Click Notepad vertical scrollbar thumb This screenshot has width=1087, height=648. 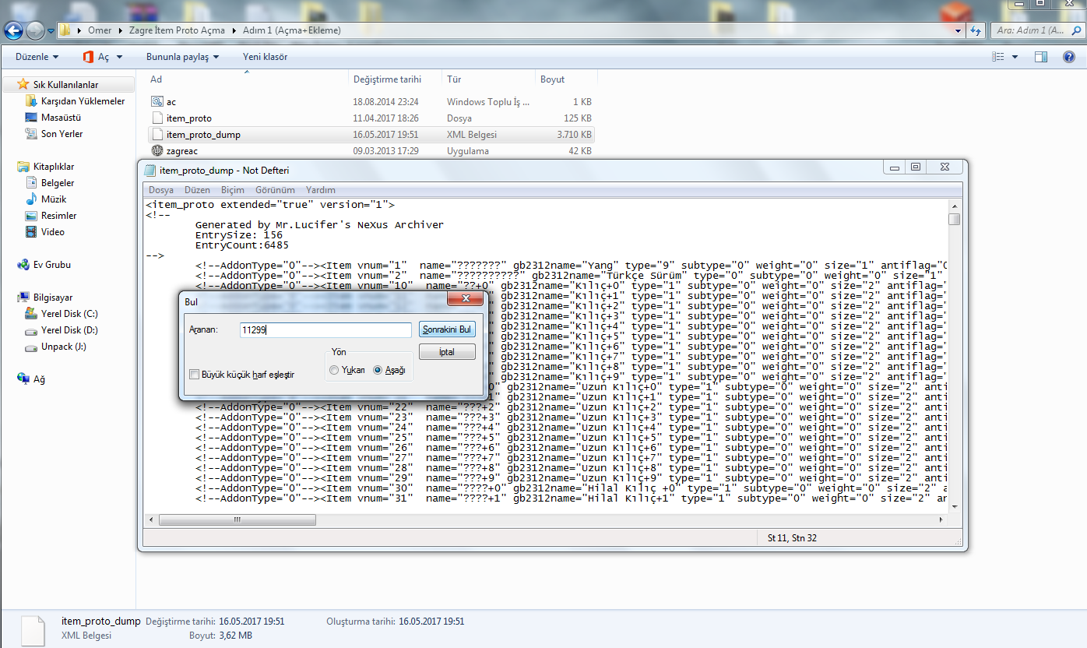[954, 219]
